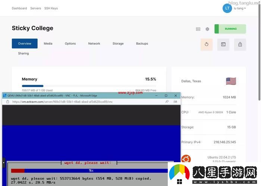Click the lock password icon button
Image resolution: width=261 pixels, height=186 pixels.
click(240, 44)
